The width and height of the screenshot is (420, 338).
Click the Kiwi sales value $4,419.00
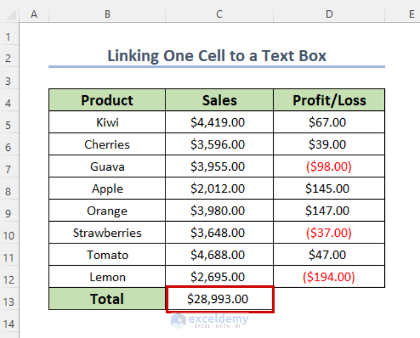tap(220, 122)
